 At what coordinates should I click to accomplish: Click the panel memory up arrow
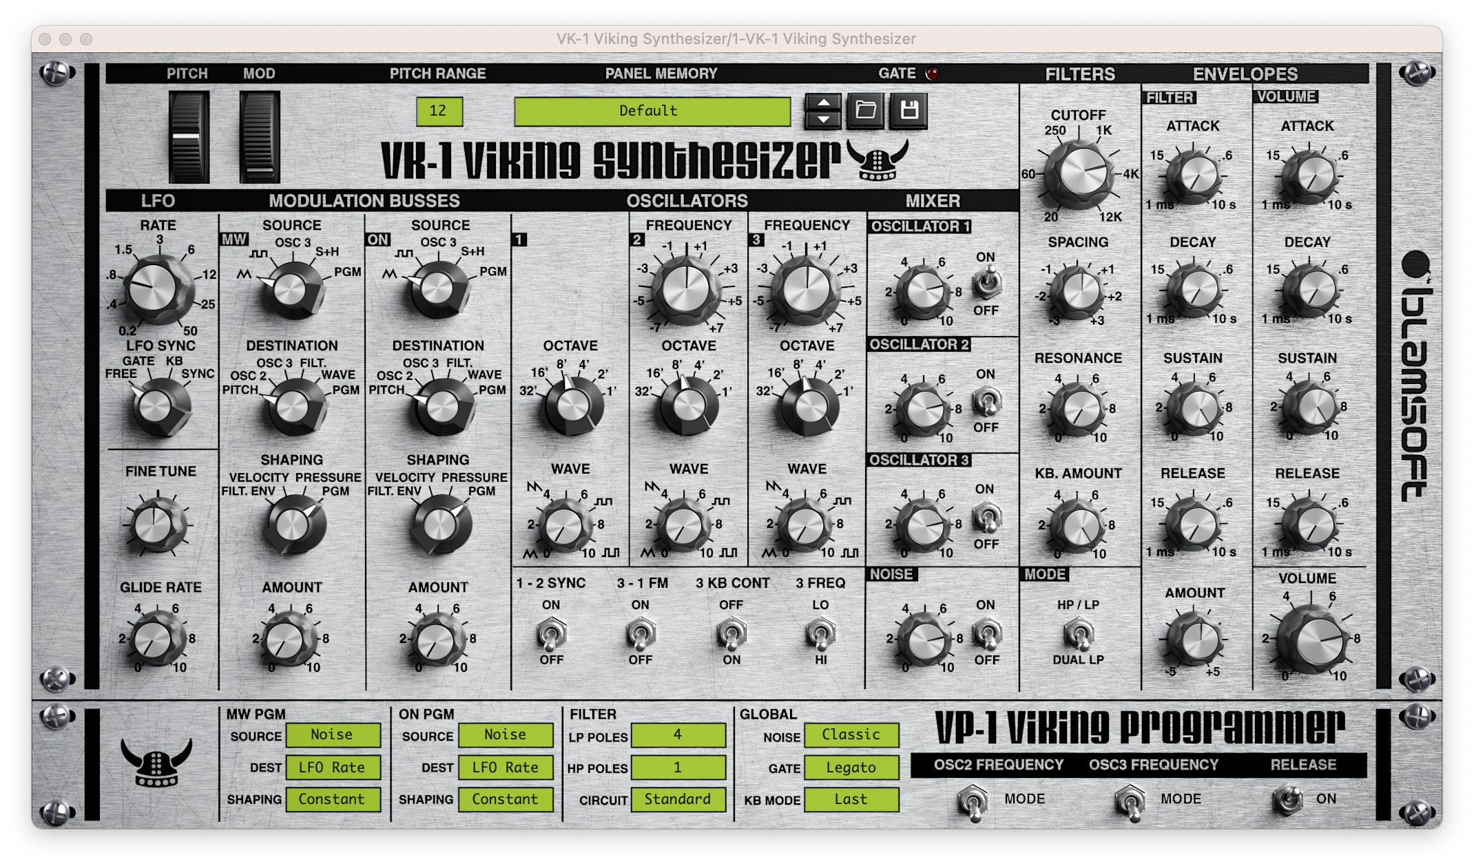[x=823, y=103]
